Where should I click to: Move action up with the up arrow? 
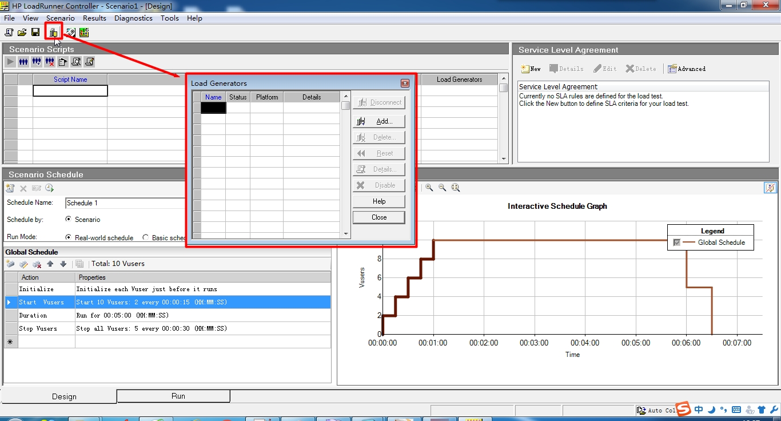tap(50, 264)
